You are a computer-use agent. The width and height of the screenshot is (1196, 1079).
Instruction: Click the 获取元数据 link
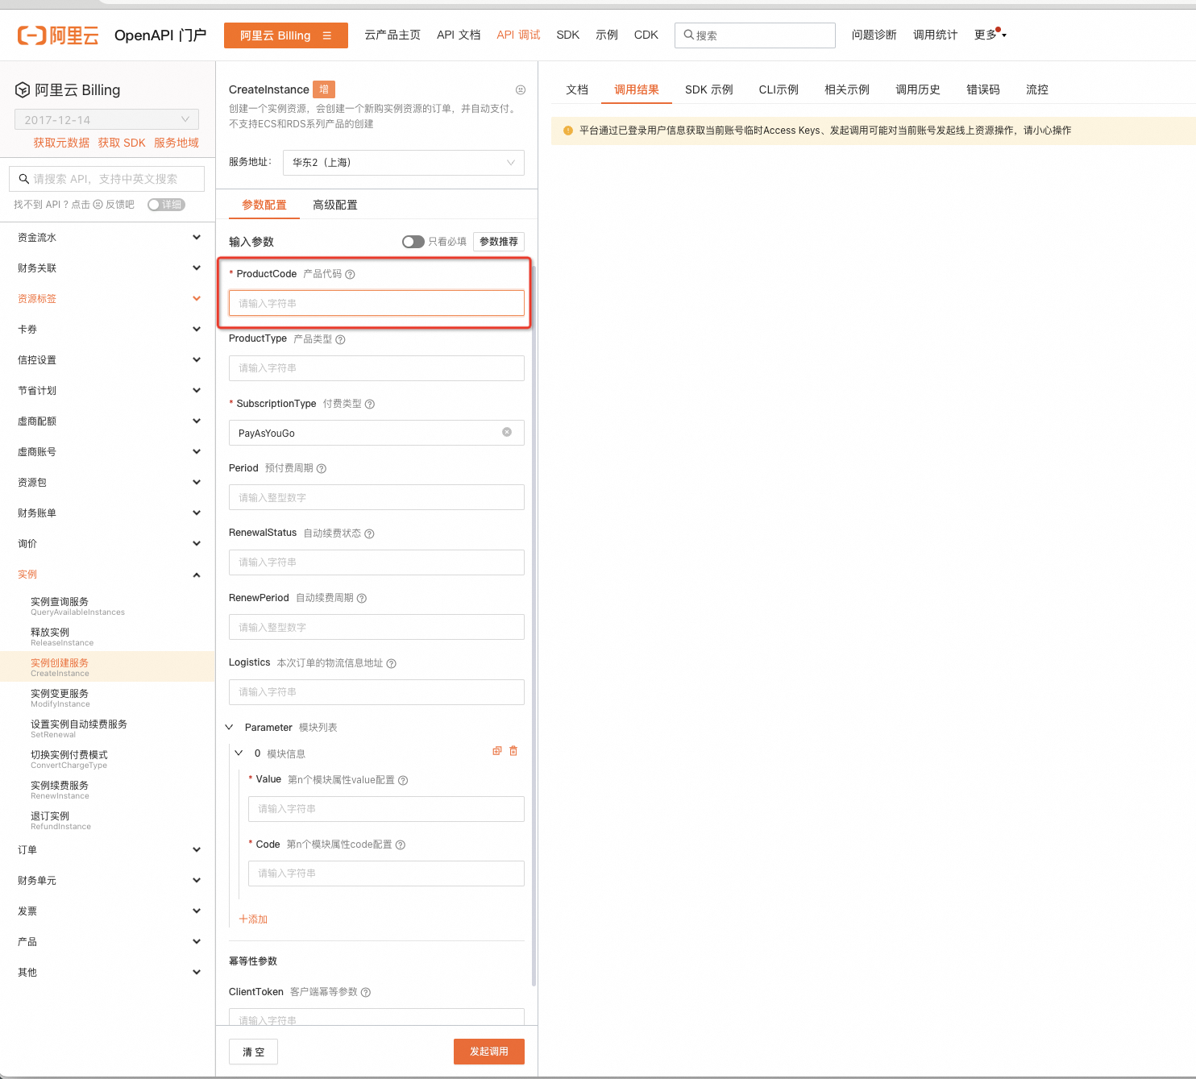[x=61, y=143]
